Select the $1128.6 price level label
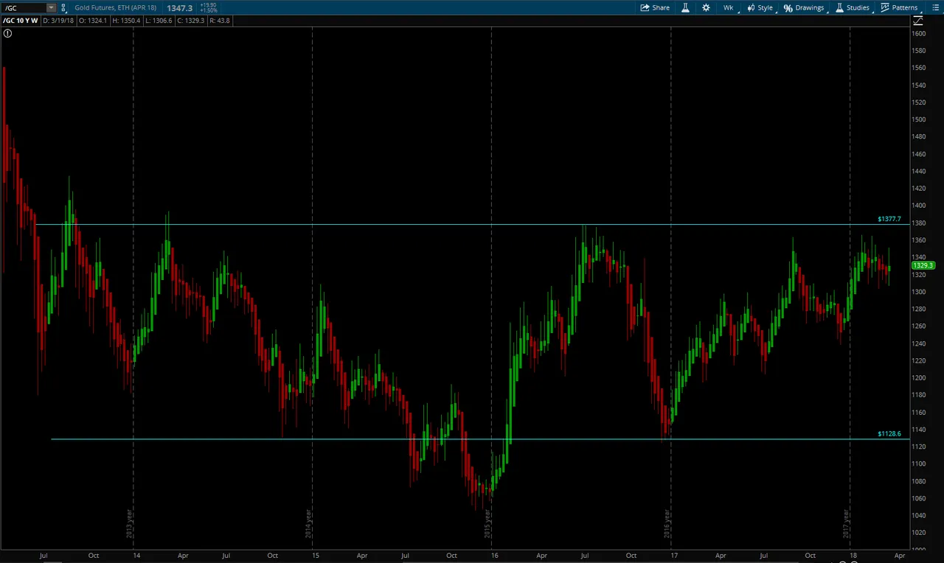The width and height of the screenshot is (944, 563). point(889,434)
